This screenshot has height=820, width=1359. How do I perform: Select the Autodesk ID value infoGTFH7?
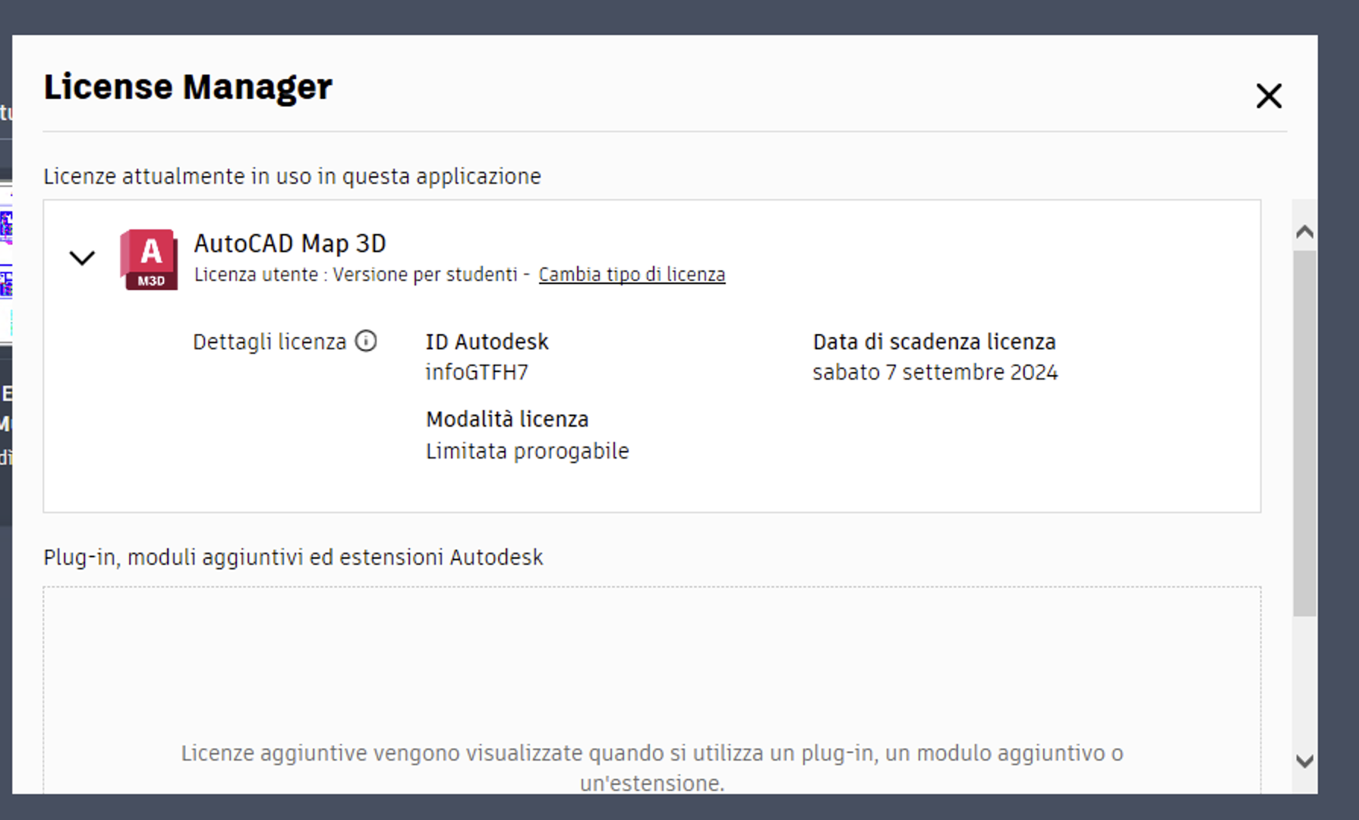coord(477,373)
